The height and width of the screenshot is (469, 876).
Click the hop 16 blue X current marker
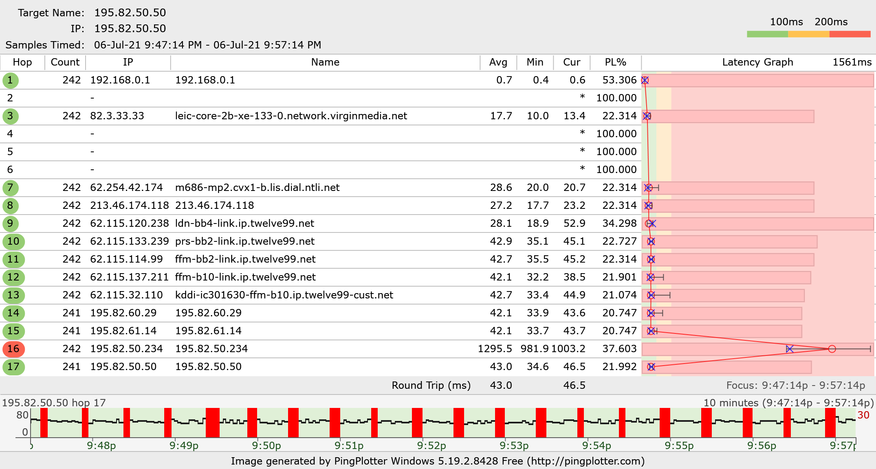790,349
